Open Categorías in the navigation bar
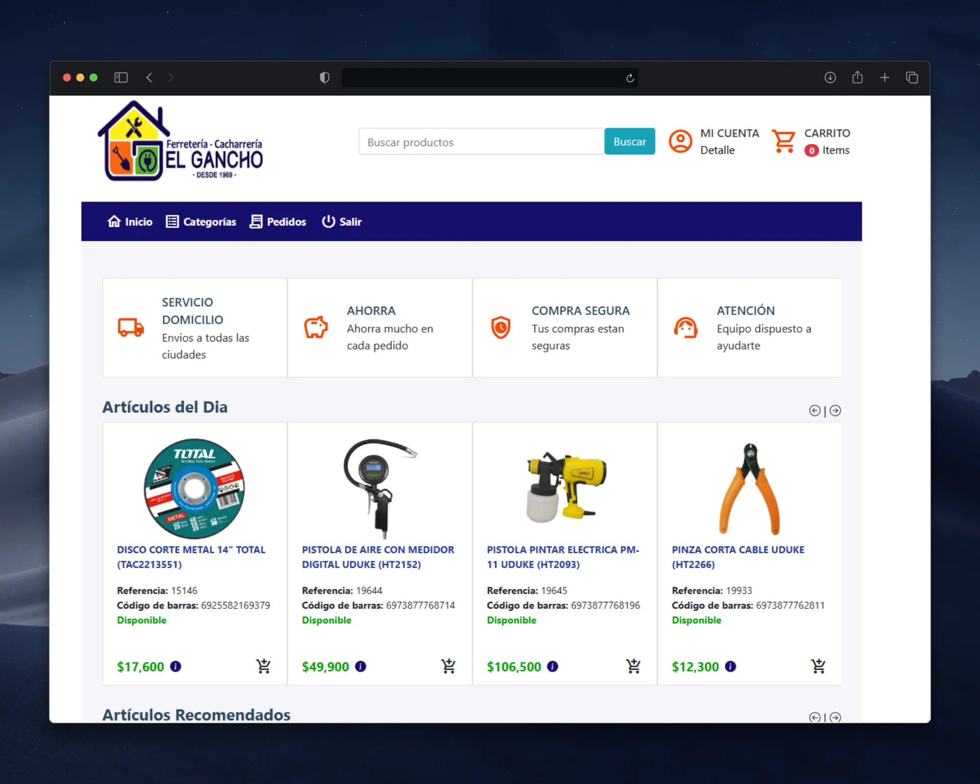Image resolution: width=980 pixels, height=784 pixels. click(x=201, y=222)
